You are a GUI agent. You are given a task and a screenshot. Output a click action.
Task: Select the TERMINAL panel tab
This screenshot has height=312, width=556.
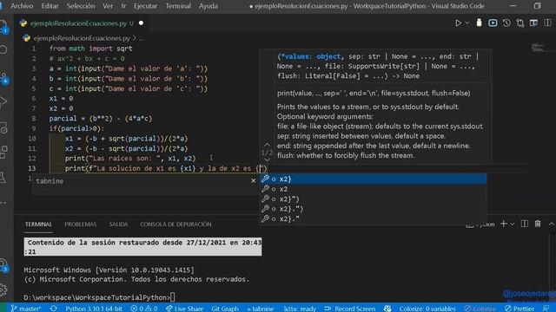tap(38, 224)
